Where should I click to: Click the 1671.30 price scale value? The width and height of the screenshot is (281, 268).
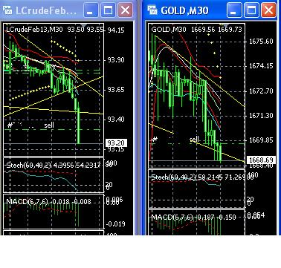[x=261, y=116]
